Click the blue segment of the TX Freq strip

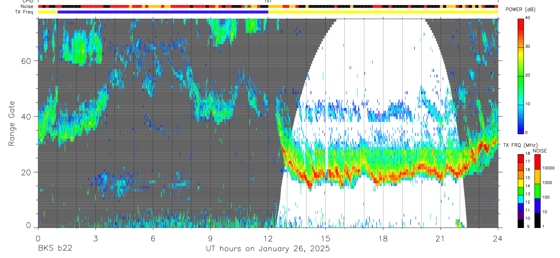tap(163, 11)
